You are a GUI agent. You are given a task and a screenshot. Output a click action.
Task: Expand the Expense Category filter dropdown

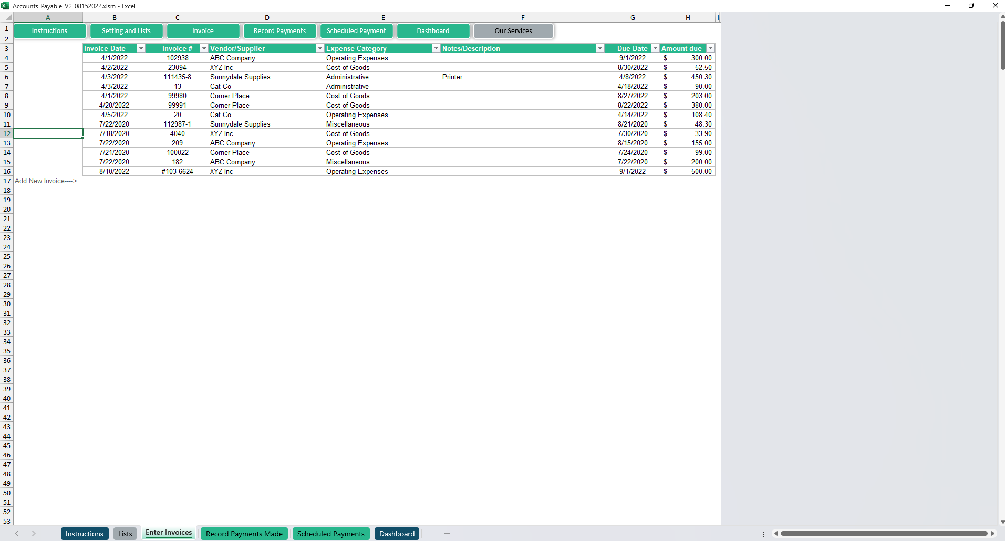pyautogui.click(x=436, y=48)
